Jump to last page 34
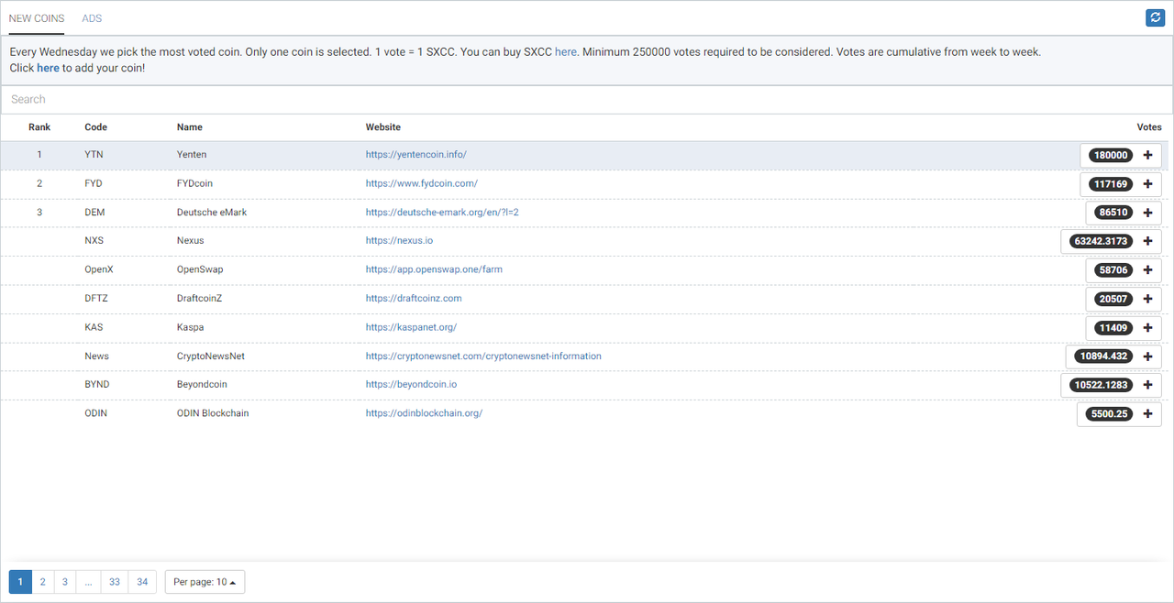Screen dimensions: 1174x603 142,582
